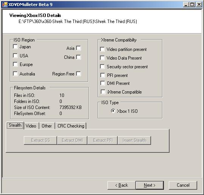
Task: Cancel the wizard
Action: [183, 185]
